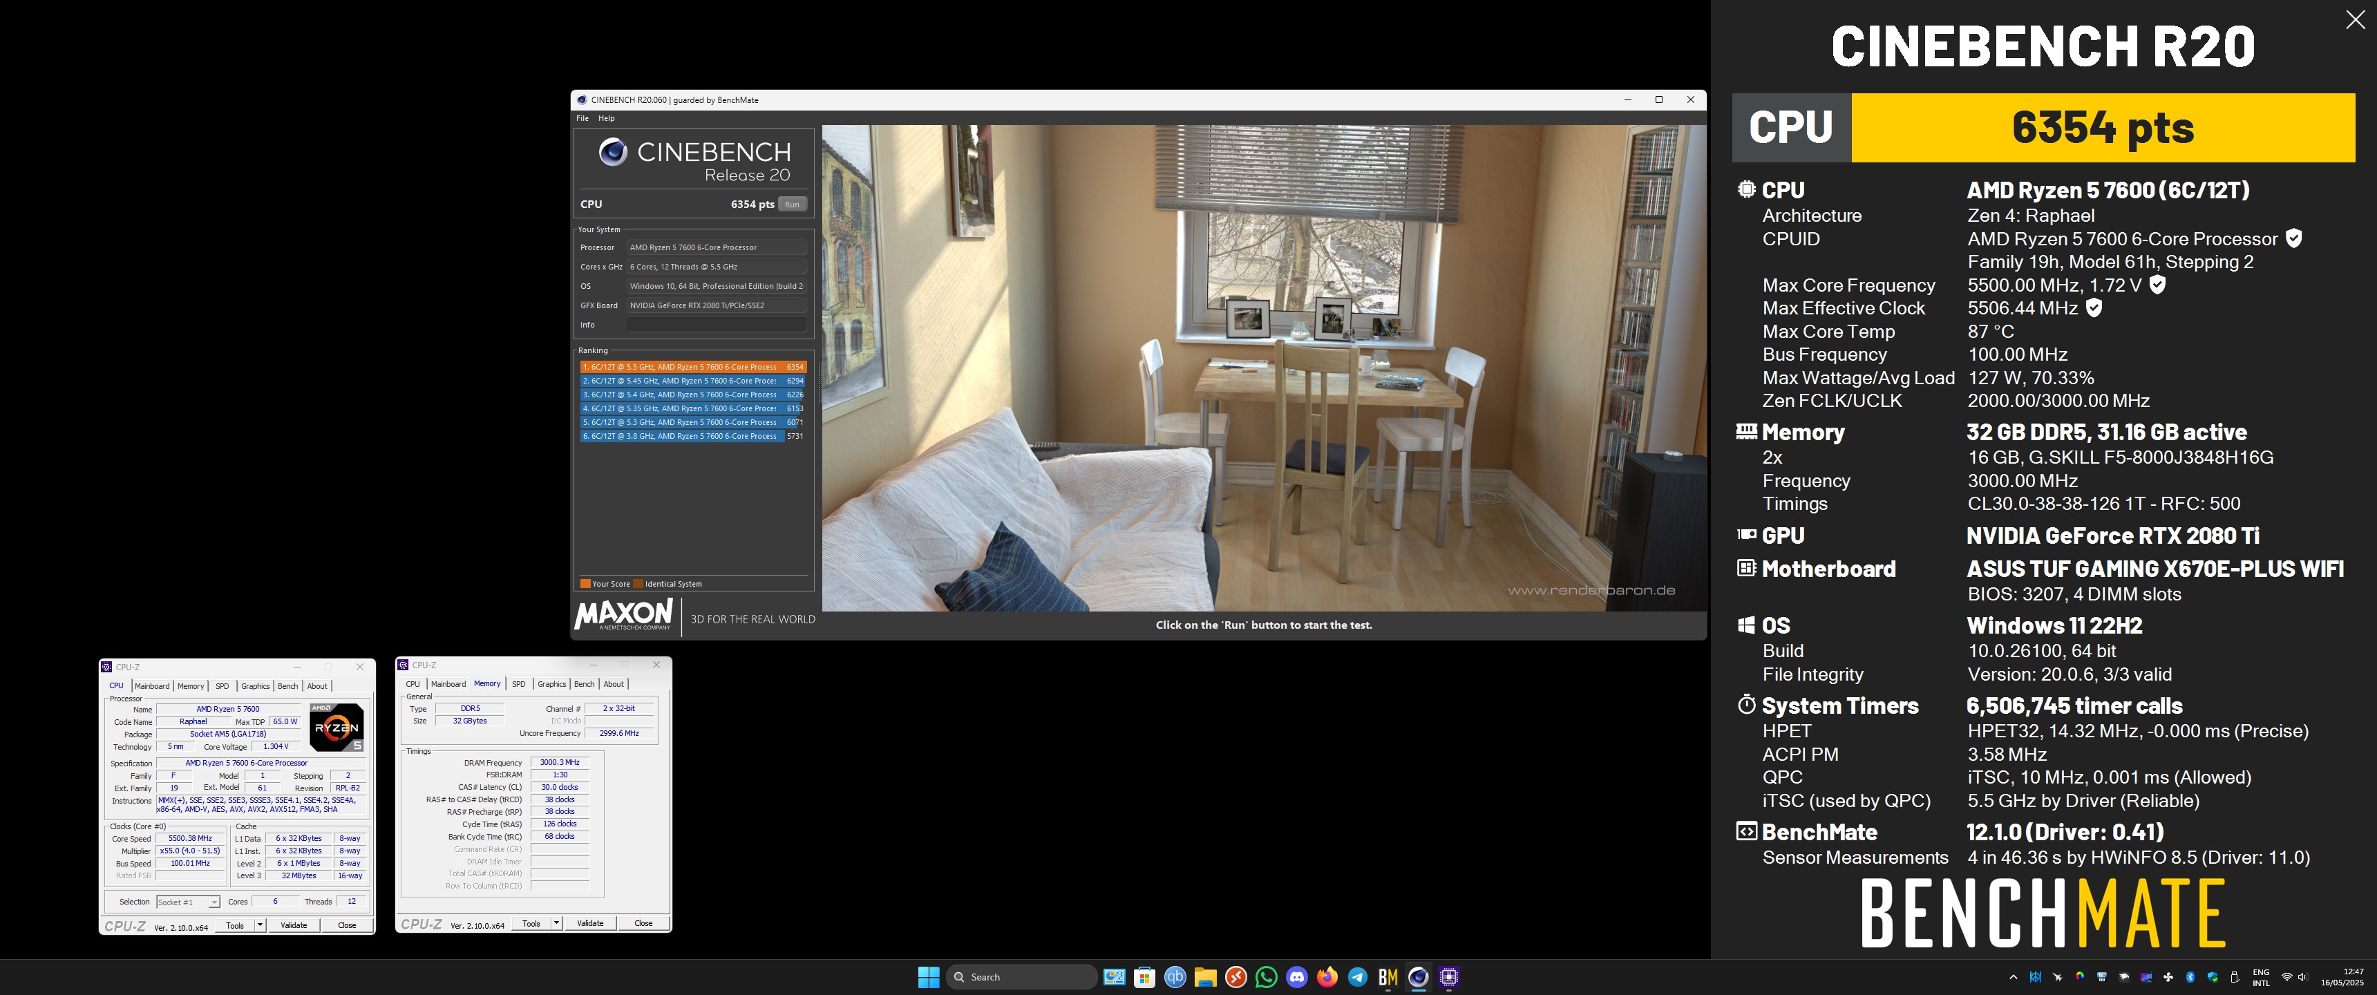Switch to About tab in left CPU-Z
The height and width of the screenshot is (995, 2377).
(x=316, y=686)
